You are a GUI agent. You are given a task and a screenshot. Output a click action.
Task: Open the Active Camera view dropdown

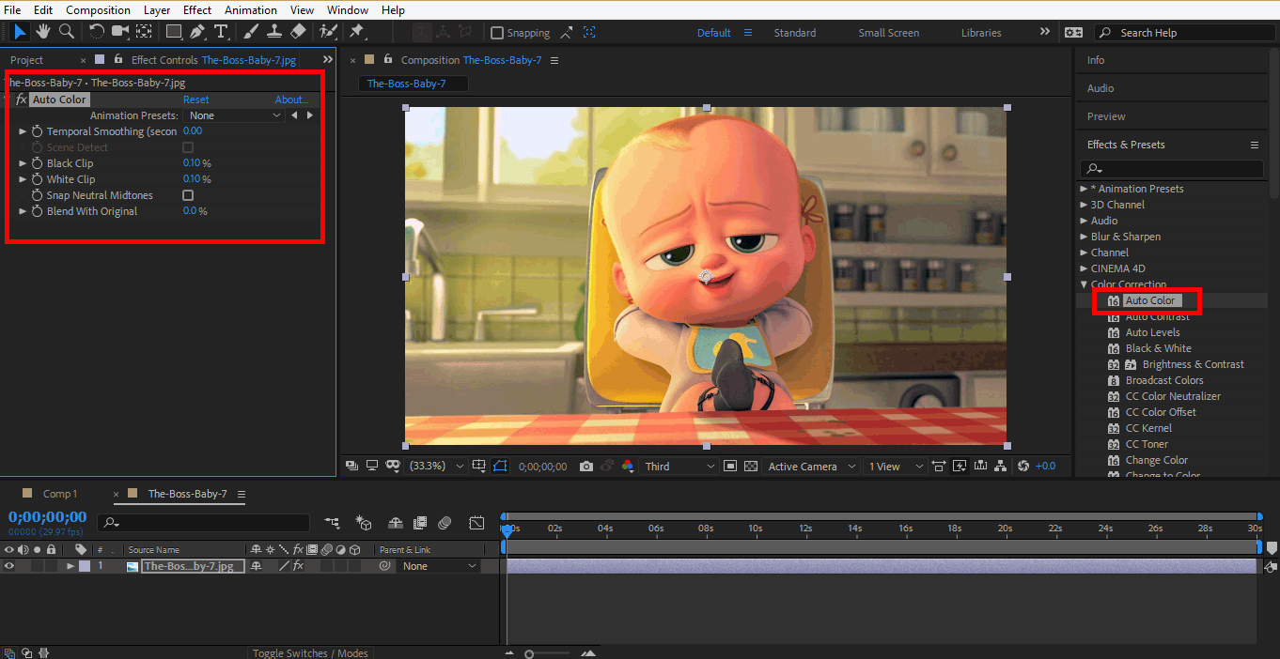pyautogui.click(x=812, y=467)
